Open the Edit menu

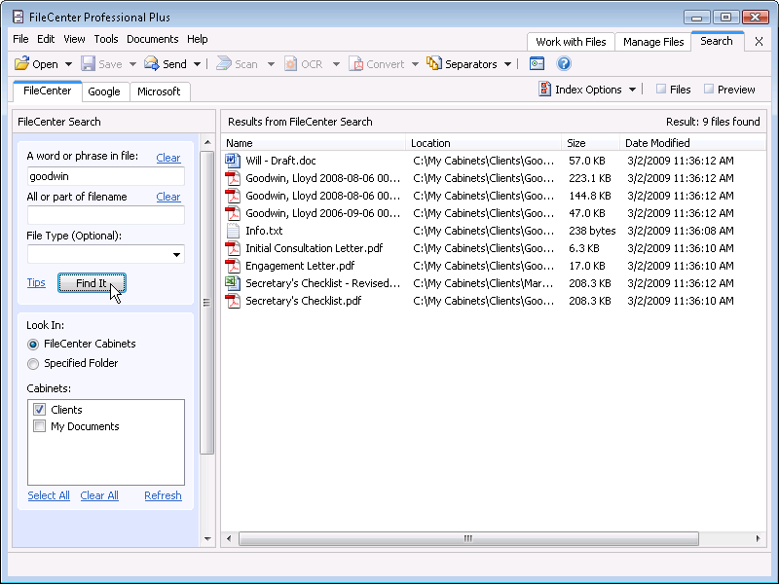46,39
